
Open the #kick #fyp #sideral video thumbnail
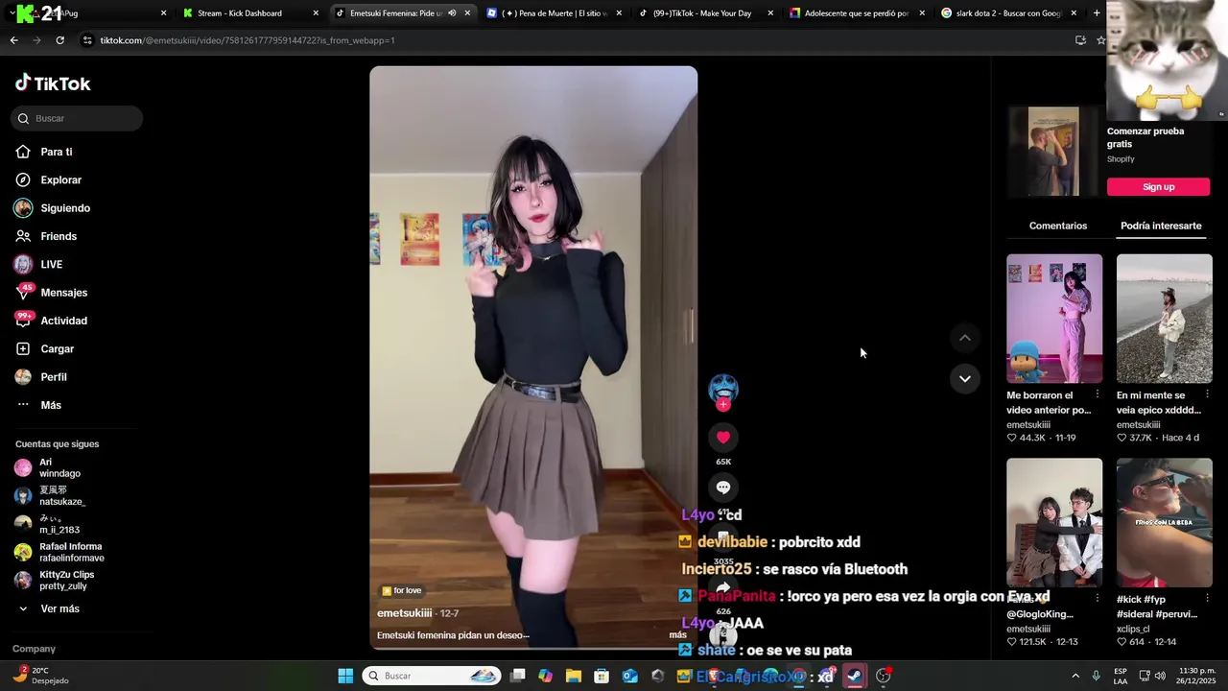click(1164, 522)
